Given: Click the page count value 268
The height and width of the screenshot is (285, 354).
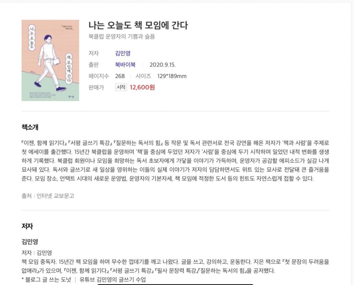Looking at the screenshot, I should point(120,76).
